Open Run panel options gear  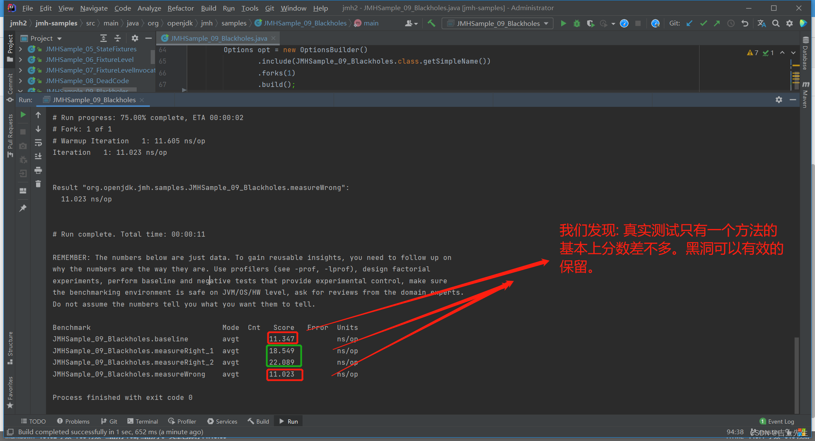pyautogui.click(x=779, y=100)
